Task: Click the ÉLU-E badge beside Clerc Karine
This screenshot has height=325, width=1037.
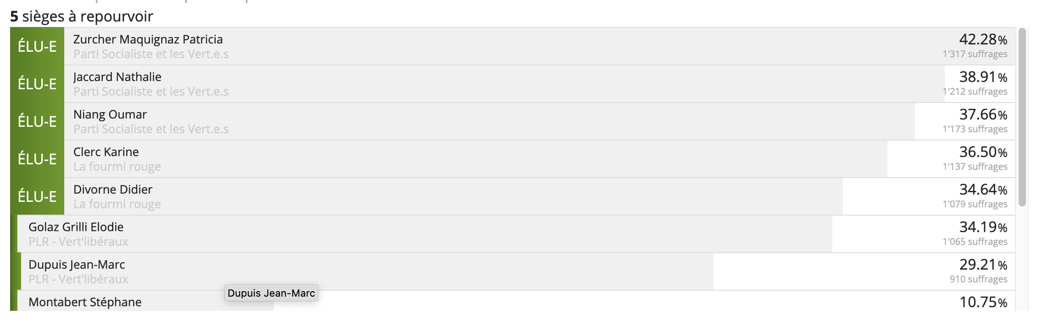Action: (37, 159)
